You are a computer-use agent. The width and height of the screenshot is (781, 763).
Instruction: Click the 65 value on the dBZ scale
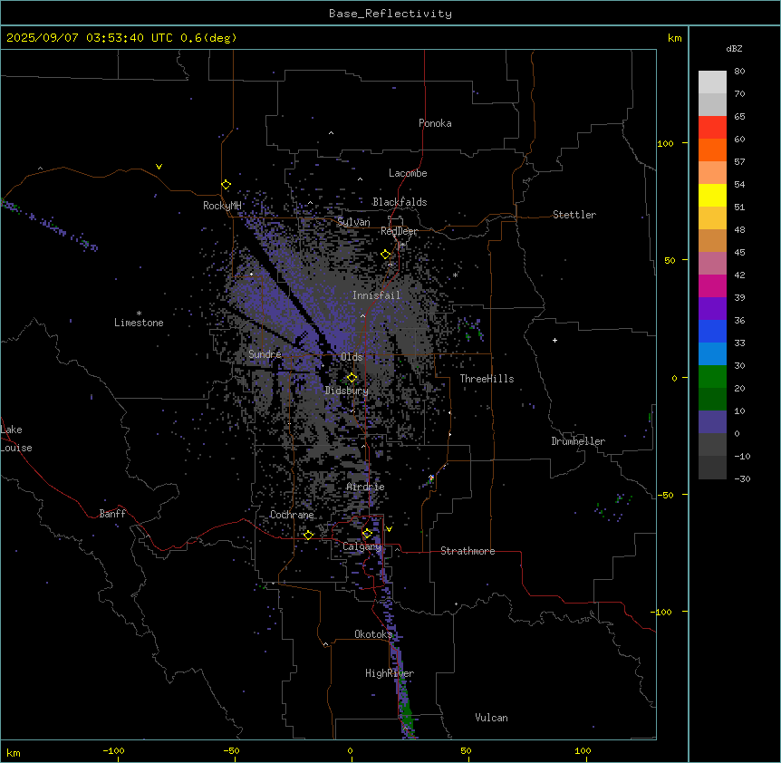[739, 117]
